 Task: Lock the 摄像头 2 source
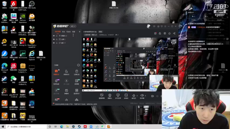click(57, 36)
